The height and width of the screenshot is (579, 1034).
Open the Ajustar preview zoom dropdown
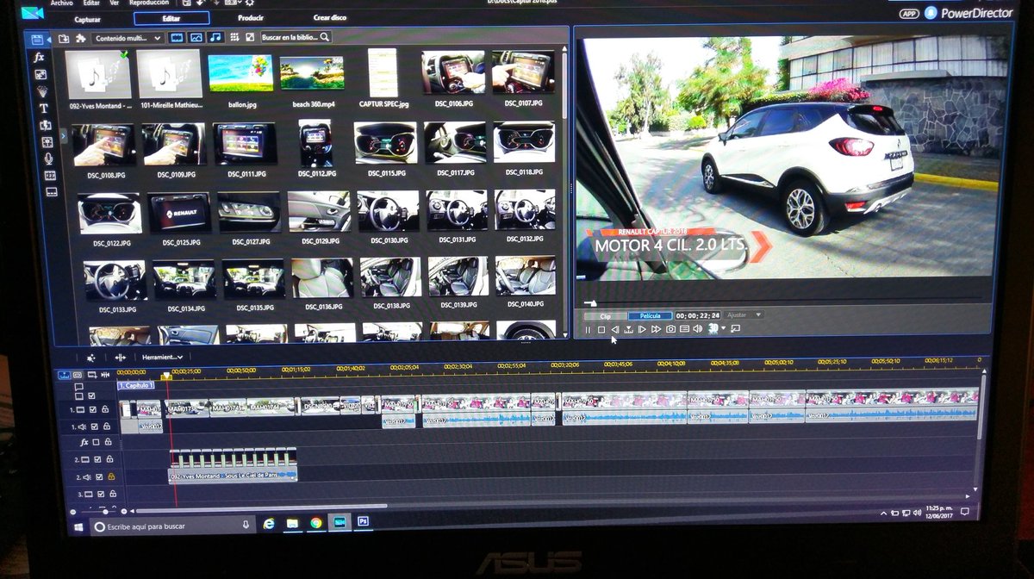(744, 315)
